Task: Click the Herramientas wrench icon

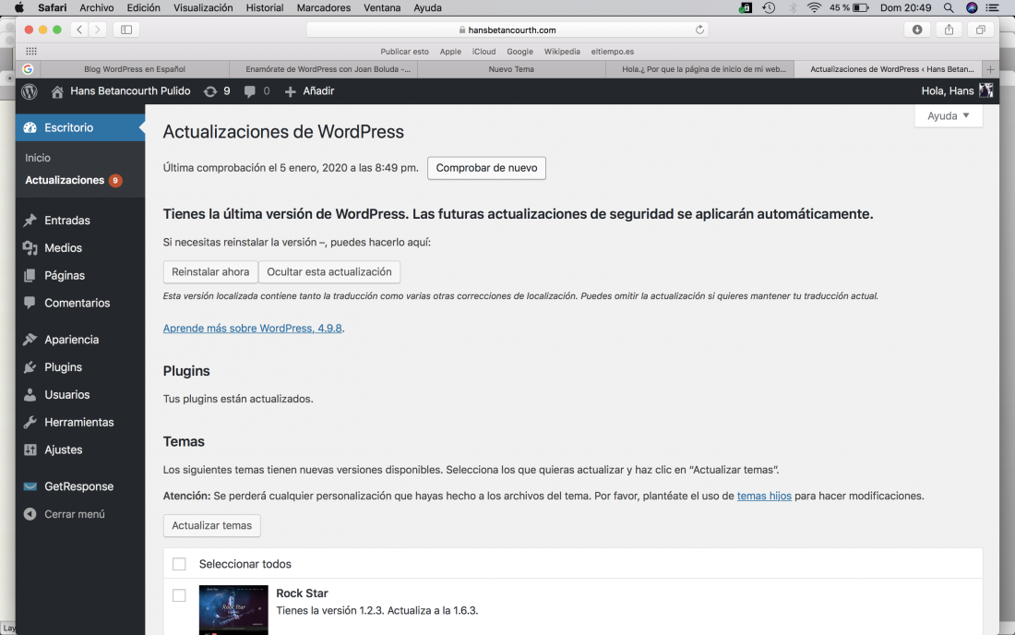Action: 30,422
